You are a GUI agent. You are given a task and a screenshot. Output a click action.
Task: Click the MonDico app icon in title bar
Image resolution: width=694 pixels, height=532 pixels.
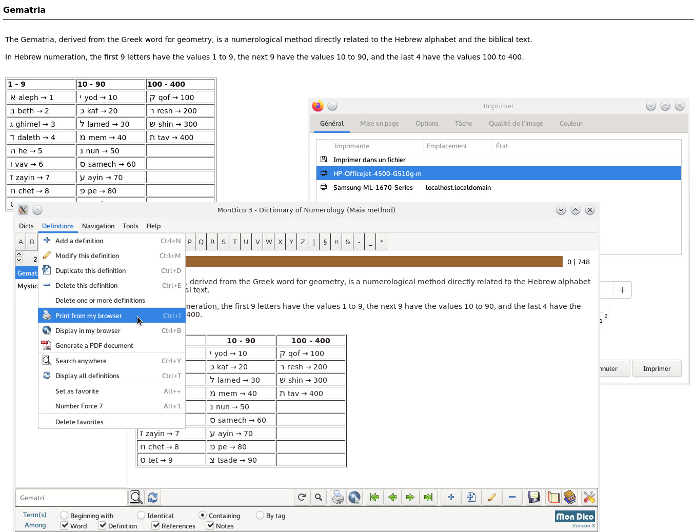click(23, 210)
